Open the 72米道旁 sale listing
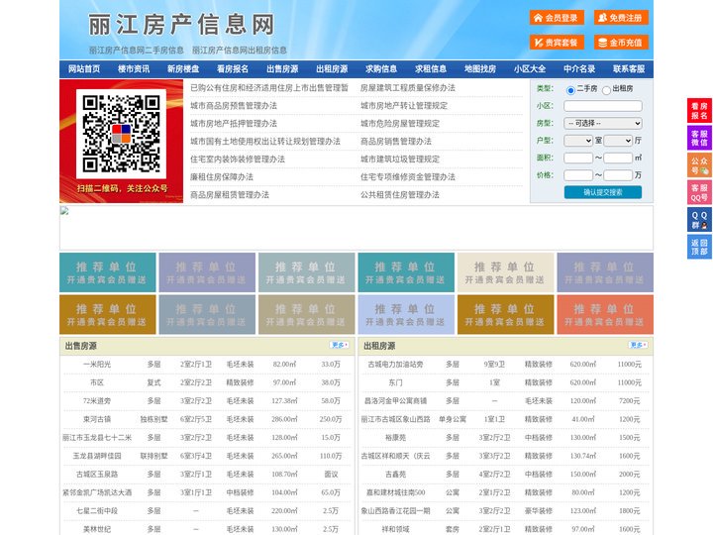This screenshot has height=535, width=713. (97, 401)
